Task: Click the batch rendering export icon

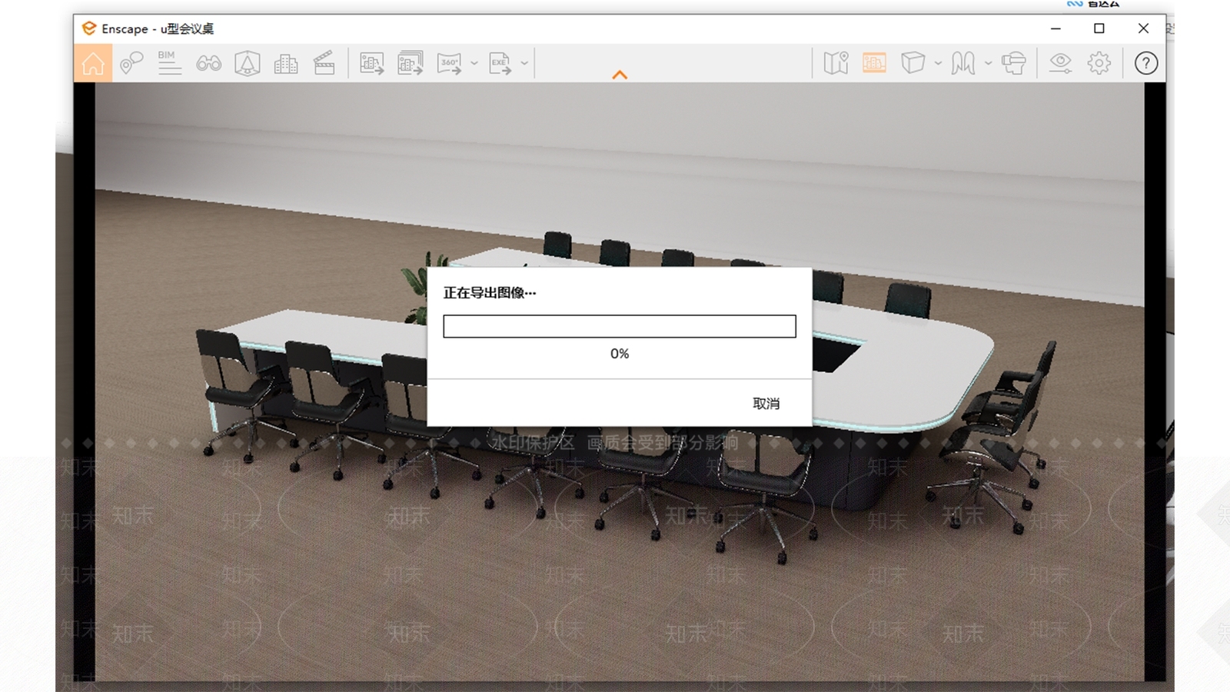Action: (x=411, y=63)
